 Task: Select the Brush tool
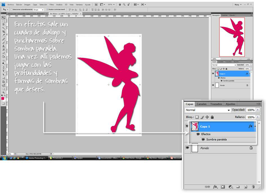3,42
